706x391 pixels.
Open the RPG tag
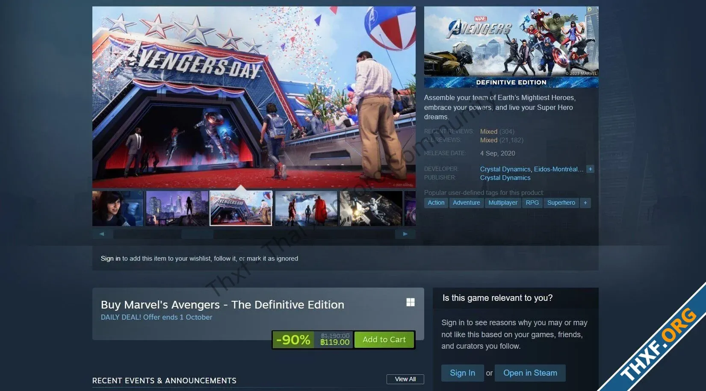pyautogui.click(x=532, y=203)
